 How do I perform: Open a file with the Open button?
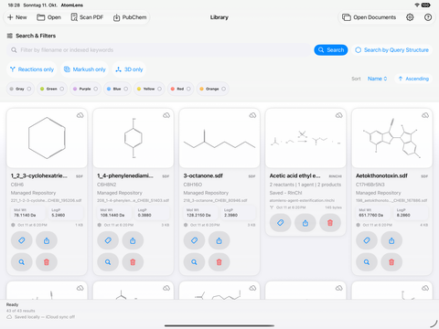[48, 17]
